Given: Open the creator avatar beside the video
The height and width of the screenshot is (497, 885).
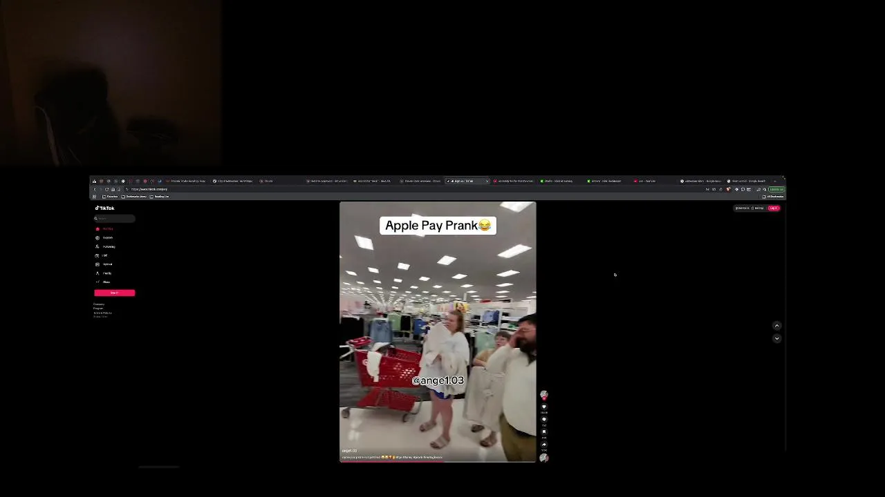Looking at the screenshot, I should (544, 395).
